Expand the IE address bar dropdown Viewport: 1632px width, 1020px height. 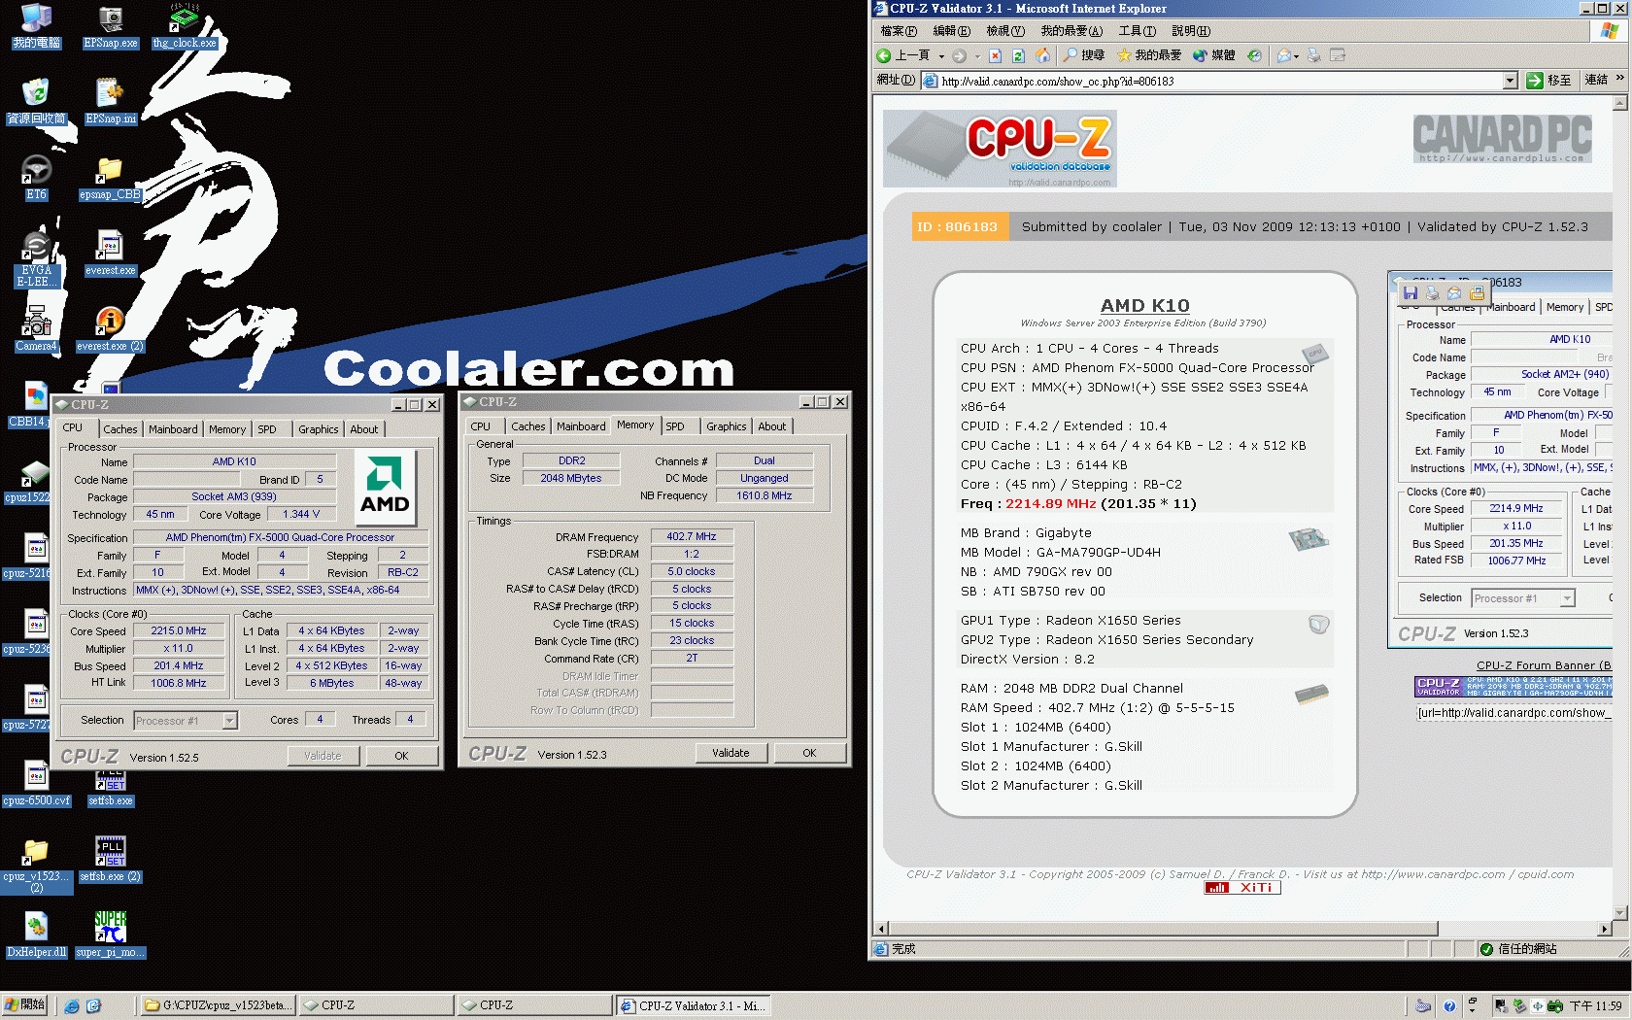[1510, 82]
